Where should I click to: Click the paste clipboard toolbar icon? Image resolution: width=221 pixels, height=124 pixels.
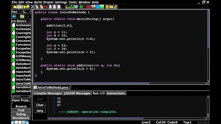pyautogui.click(x=41, y=7)
